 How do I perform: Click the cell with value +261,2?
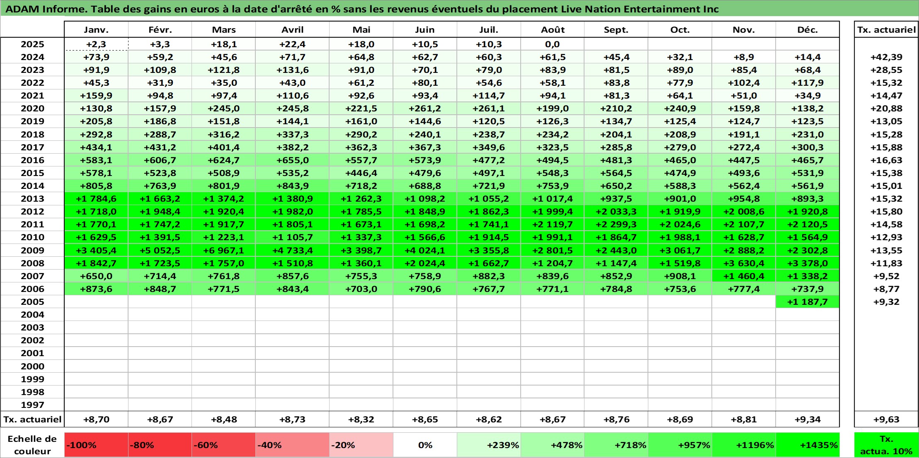click(425, 108)
